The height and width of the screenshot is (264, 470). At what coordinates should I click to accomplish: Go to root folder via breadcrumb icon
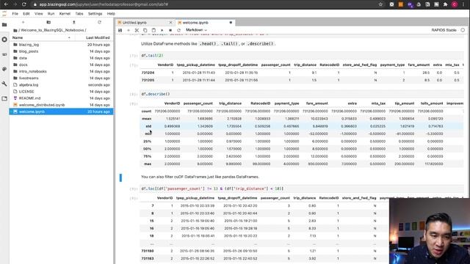click(15, 30)
